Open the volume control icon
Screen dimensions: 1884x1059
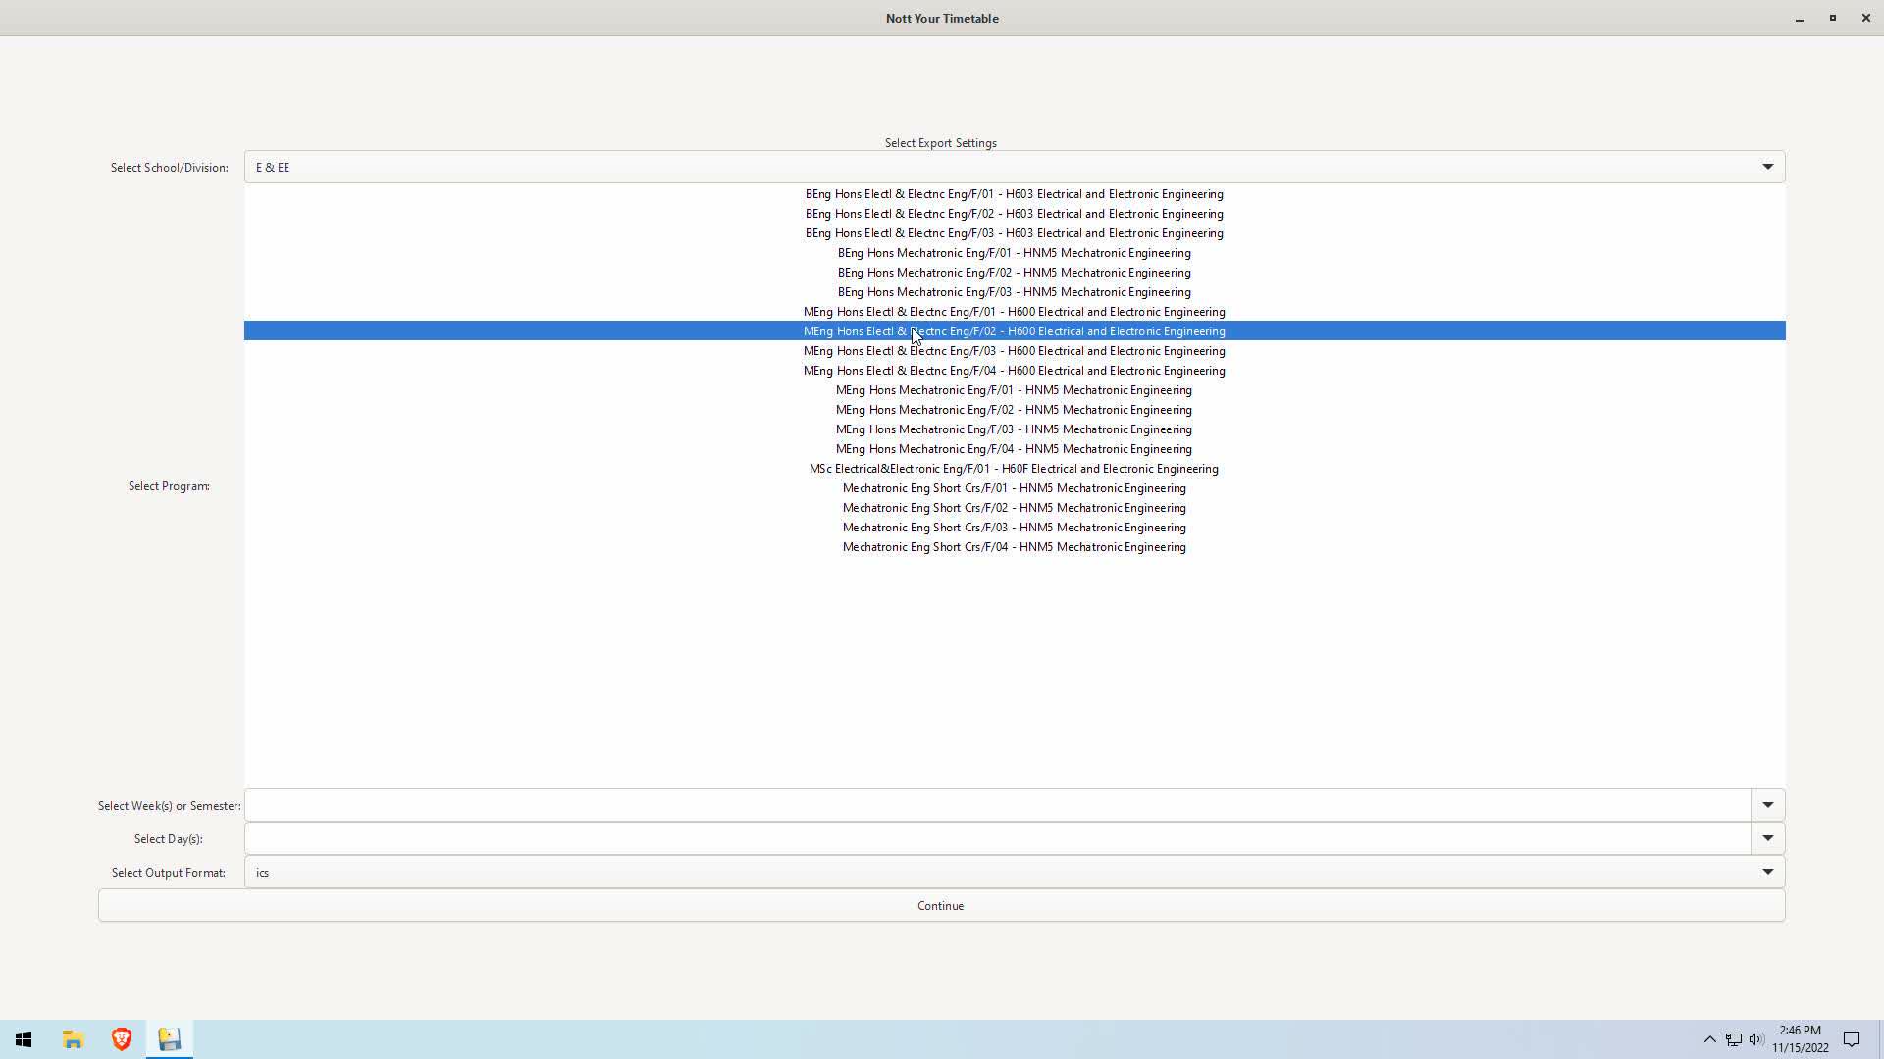(x=1756, y=1039)
